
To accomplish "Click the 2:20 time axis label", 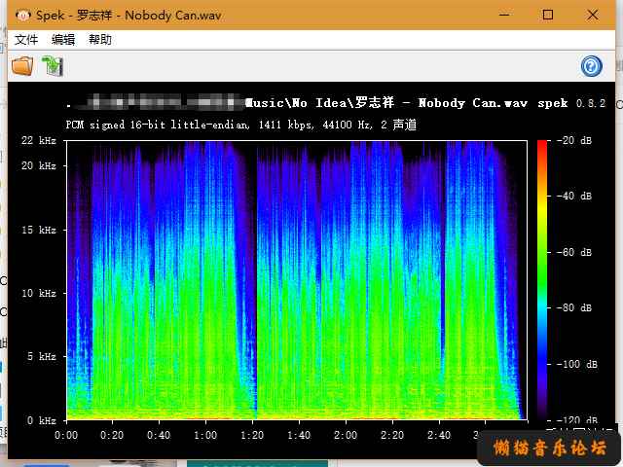I will coord(392,435).
